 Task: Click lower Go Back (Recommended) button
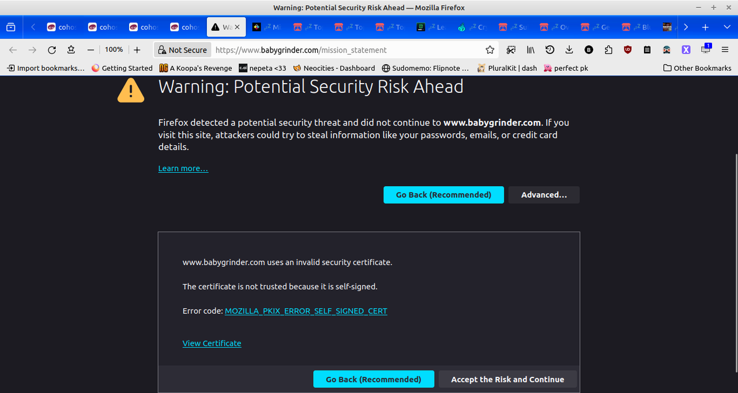(374, 379)
